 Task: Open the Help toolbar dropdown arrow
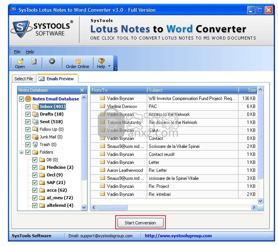click(110, 66)
